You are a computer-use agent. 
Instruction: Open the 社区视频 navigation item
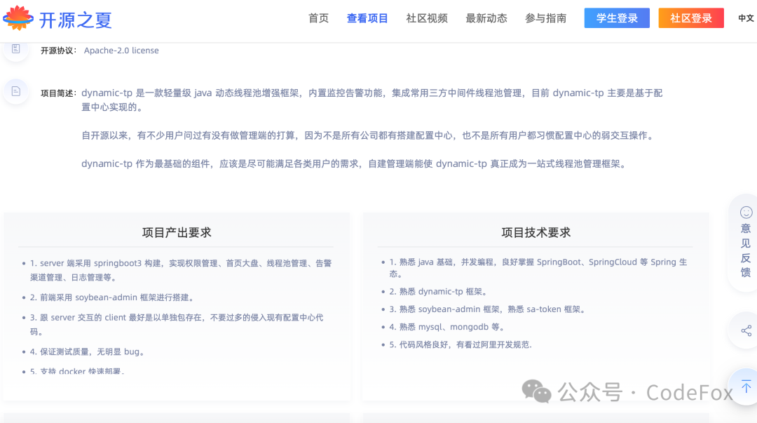[425, 18]
